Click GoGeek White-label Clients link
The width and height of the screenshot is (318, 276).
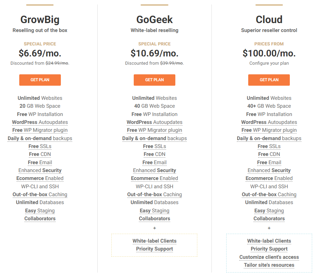click(x=154, y=241)
